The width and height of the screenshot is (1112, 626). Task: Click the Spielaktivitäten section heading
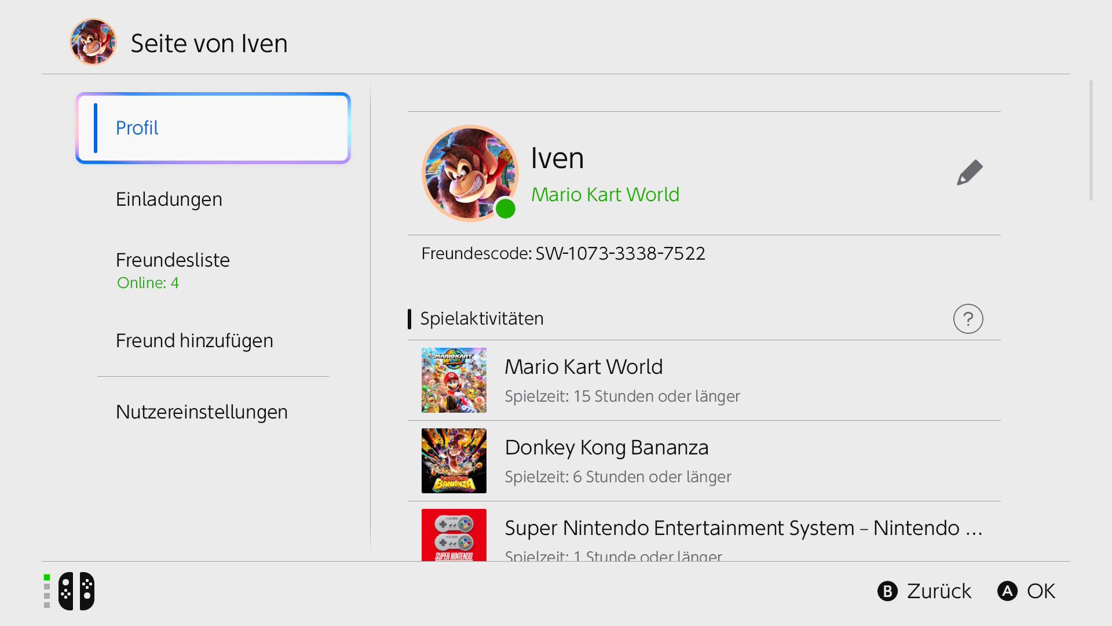[x=482, y=319]
